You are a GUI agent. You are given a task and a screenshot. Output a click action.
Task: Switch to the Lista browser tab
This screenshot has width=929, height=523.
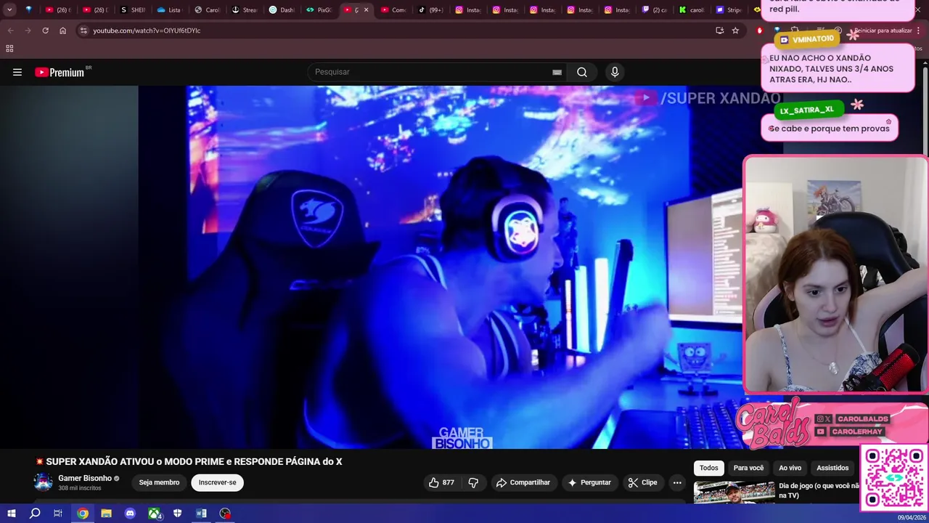pyautogui.click(x=169, y=10)
